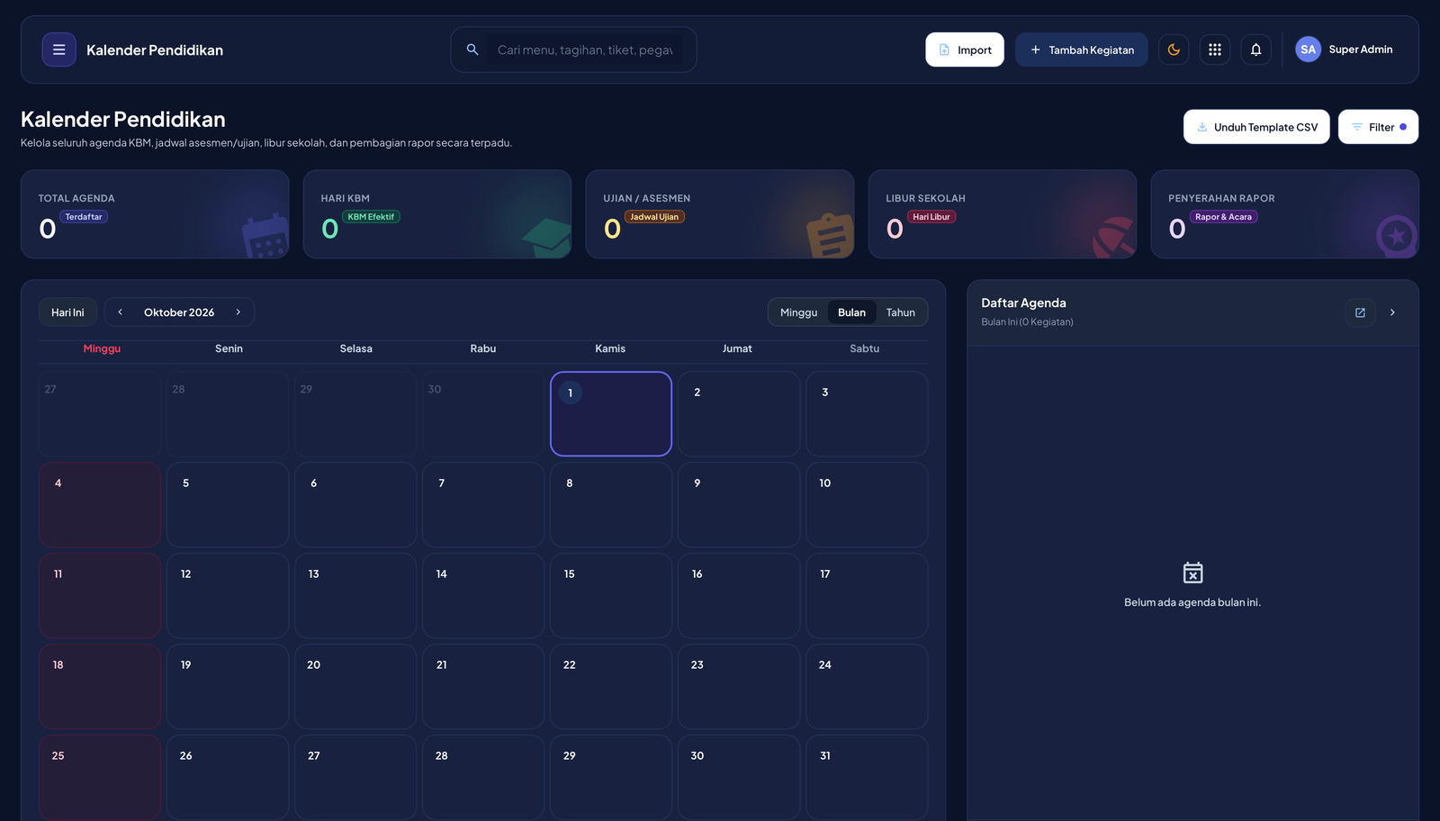Screen dimensions: 1440x821
Task: Toggle dark mode moon icon
Action: [1174, 50]
